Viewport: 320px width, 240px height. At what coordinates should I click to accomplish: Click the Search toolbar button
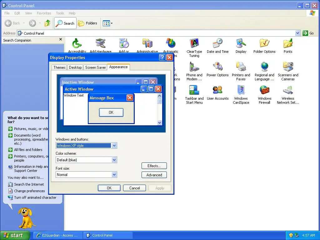click(x=65, y=23)
